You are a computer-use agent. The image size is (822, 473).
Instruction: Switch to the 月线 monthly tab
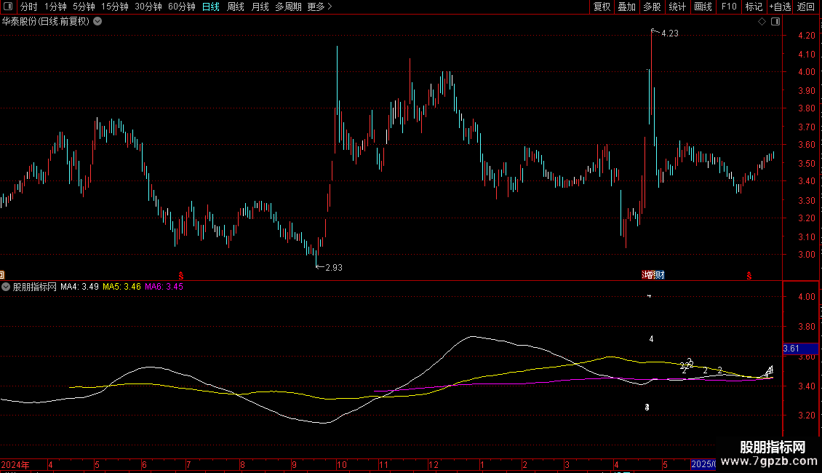tap(260, 7)
